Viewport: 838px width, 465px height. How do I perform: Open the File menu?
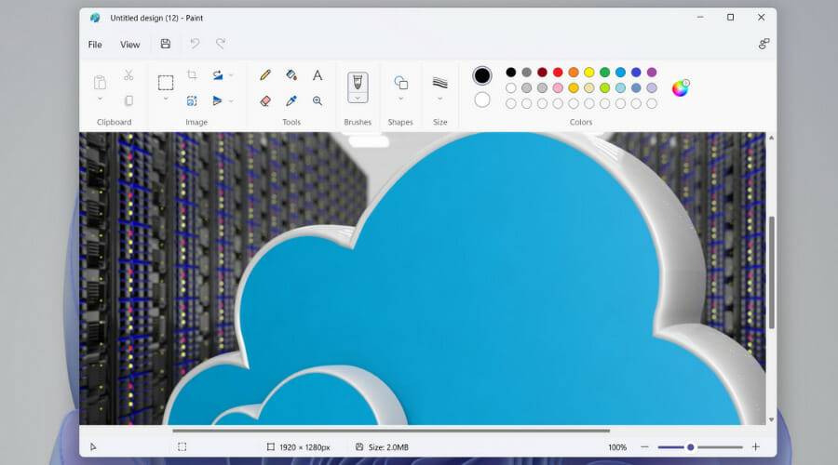(x=95, y=45)
